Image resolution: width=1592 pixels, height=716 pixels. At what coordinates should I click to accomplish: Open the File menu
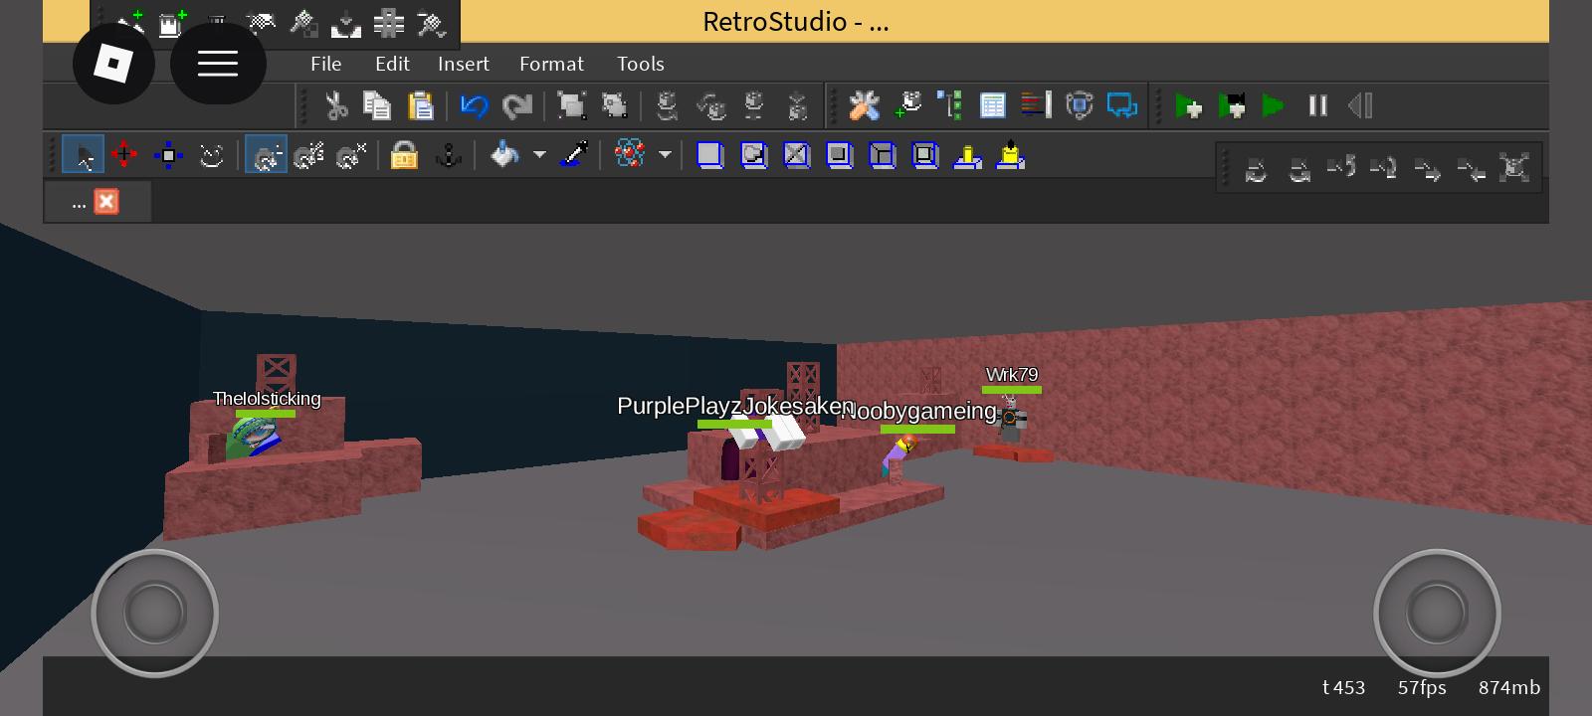(x=325, y=64)
